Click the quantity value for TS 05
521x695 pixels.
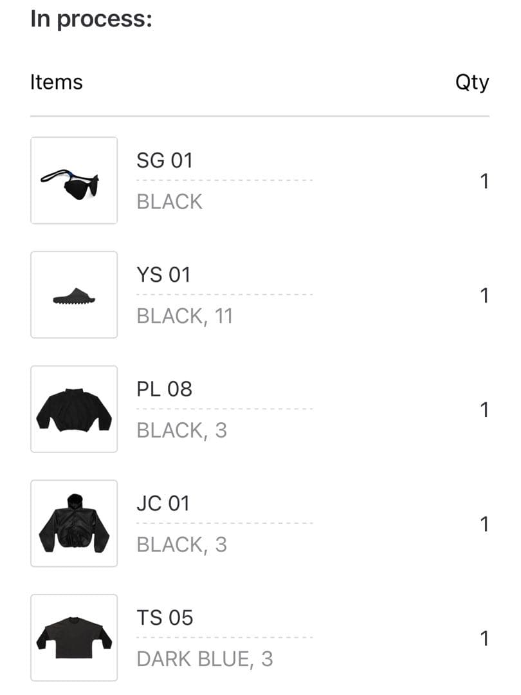click(483, 638)
